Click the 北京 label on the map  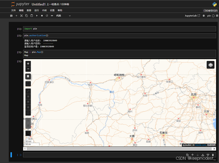tap(194, 95)
